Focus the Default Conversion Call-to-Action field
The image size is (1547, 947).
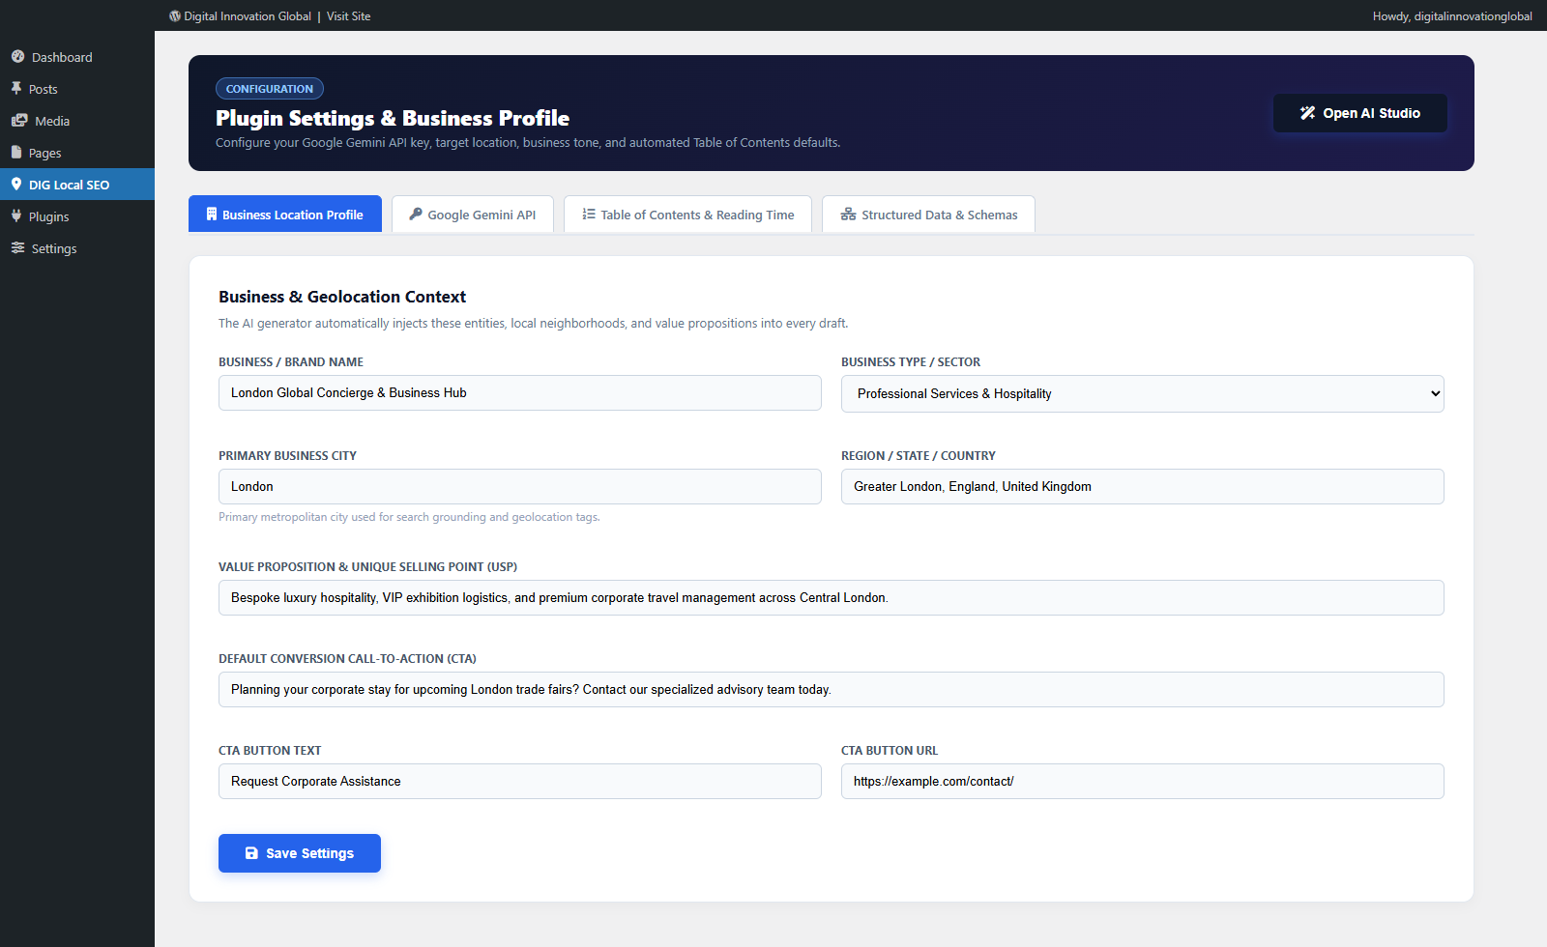pos(832,690)
